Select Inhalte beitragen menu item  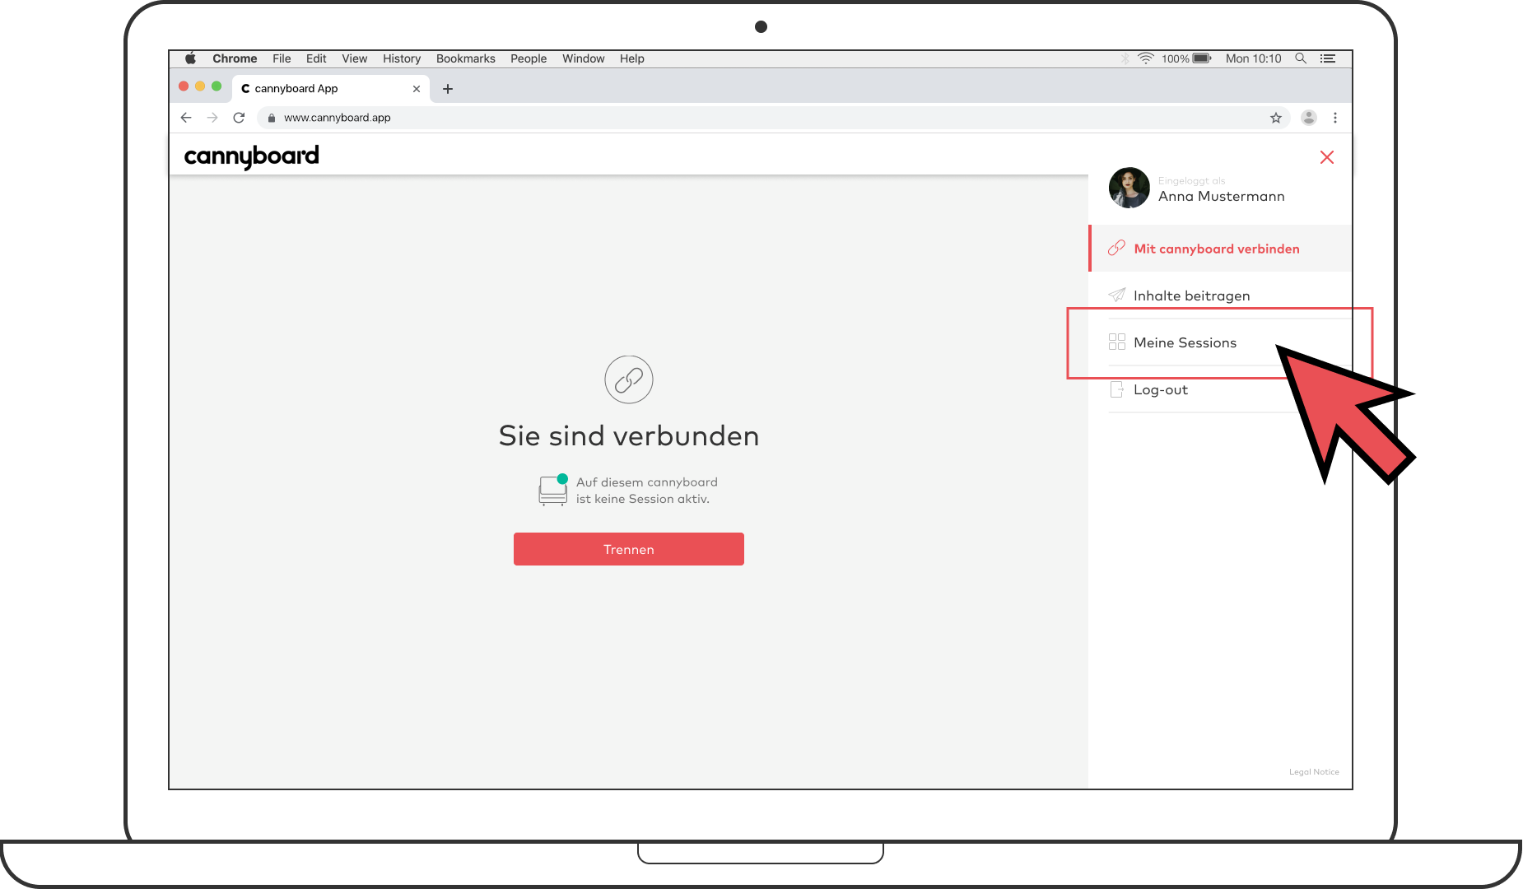click(1221, 296)
